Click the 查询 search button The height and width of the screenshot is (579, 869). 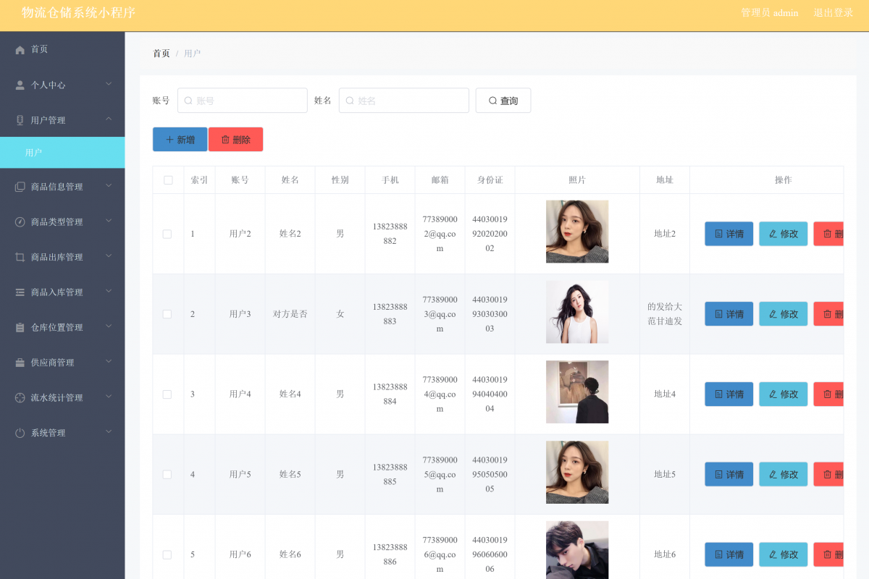(503, 101)
